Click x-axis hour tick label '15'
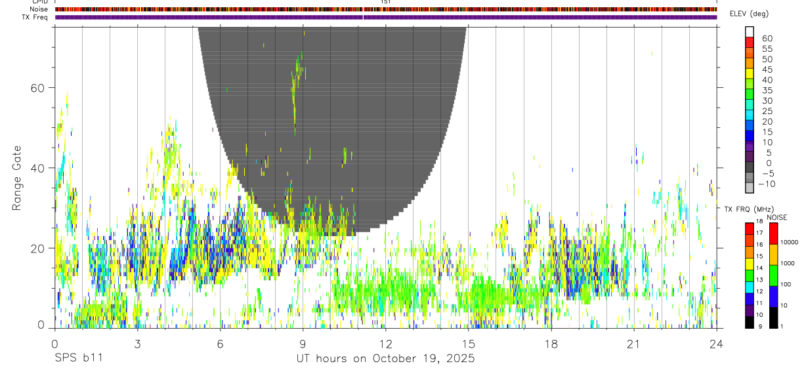Screen dimensions: 806x372 (x=468, y=344)
